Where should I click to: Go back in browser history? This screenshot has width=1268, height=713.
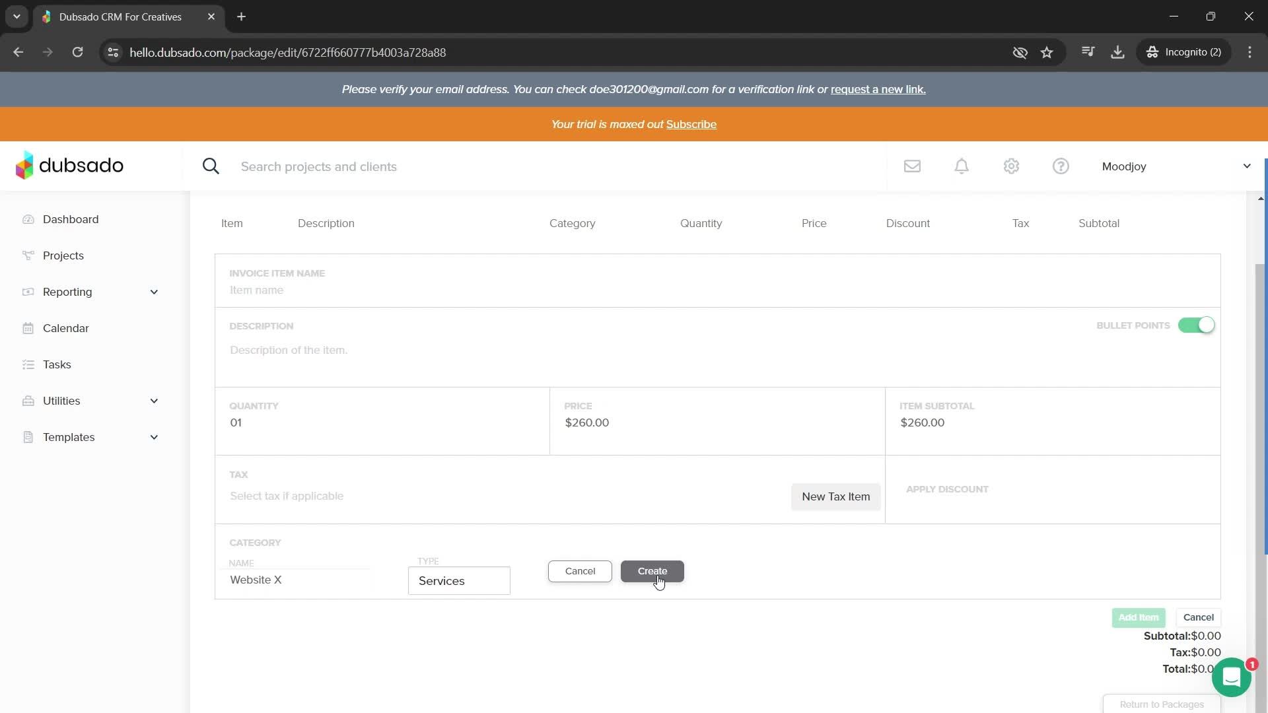pos(18,52)
